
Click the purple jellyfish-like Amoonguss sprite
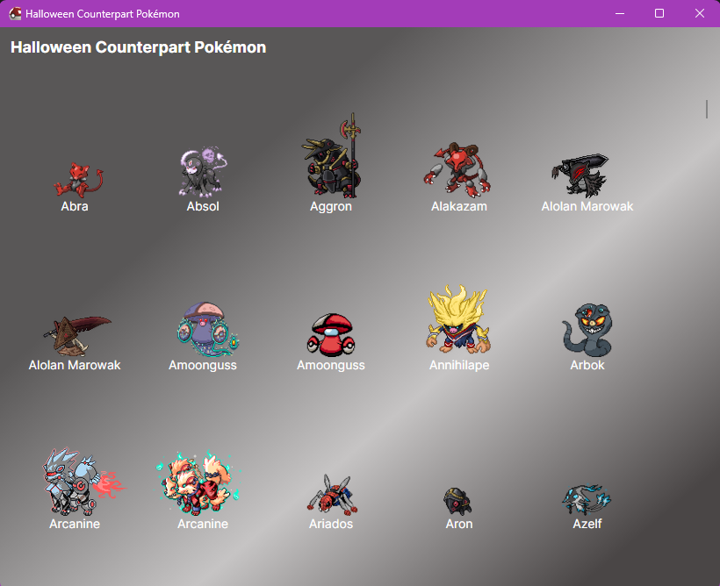click(208, 329)
